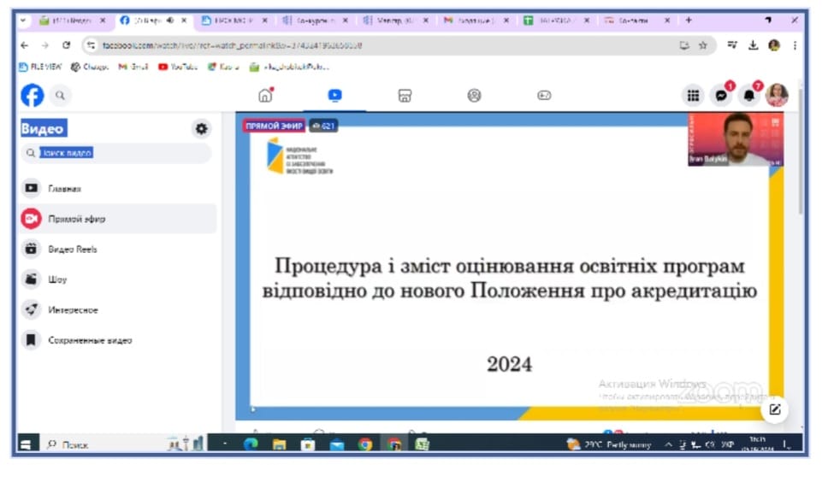This screenshot has width=828, height=488.
Task: Bookmark this page with star icon
Action: click(703, 45)
